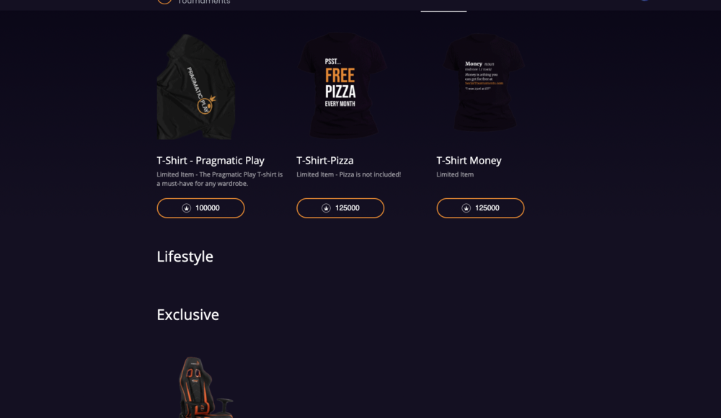The image size is (721, 418).
Task: Select the Lifestyle section heading
Action: click(x=185, y=257)
